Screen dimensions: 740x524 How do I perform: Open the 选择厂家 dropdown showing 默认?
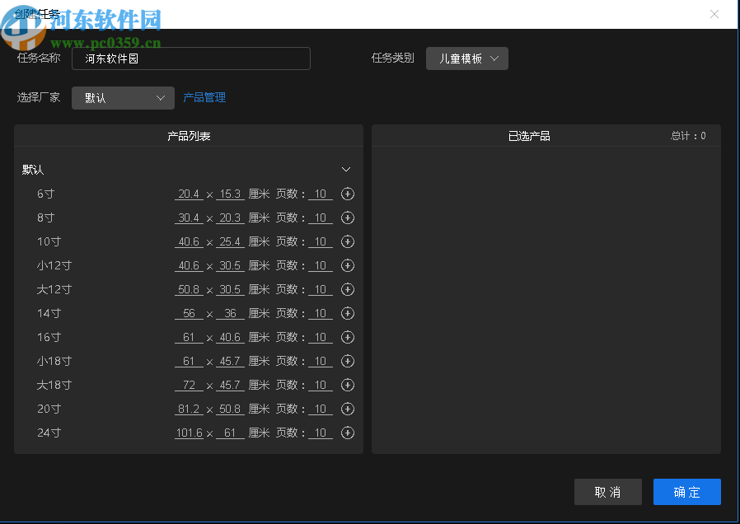point(122,97)
